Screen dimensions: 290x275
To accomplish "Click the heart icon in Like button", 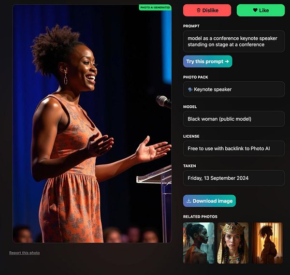I will (x=255, y=10).
